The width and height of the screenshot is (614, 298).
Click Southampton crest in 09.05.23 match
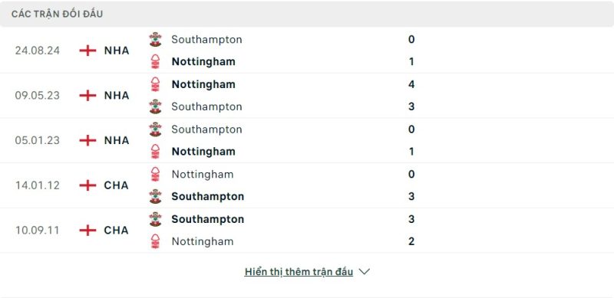[x=156, y=106]
